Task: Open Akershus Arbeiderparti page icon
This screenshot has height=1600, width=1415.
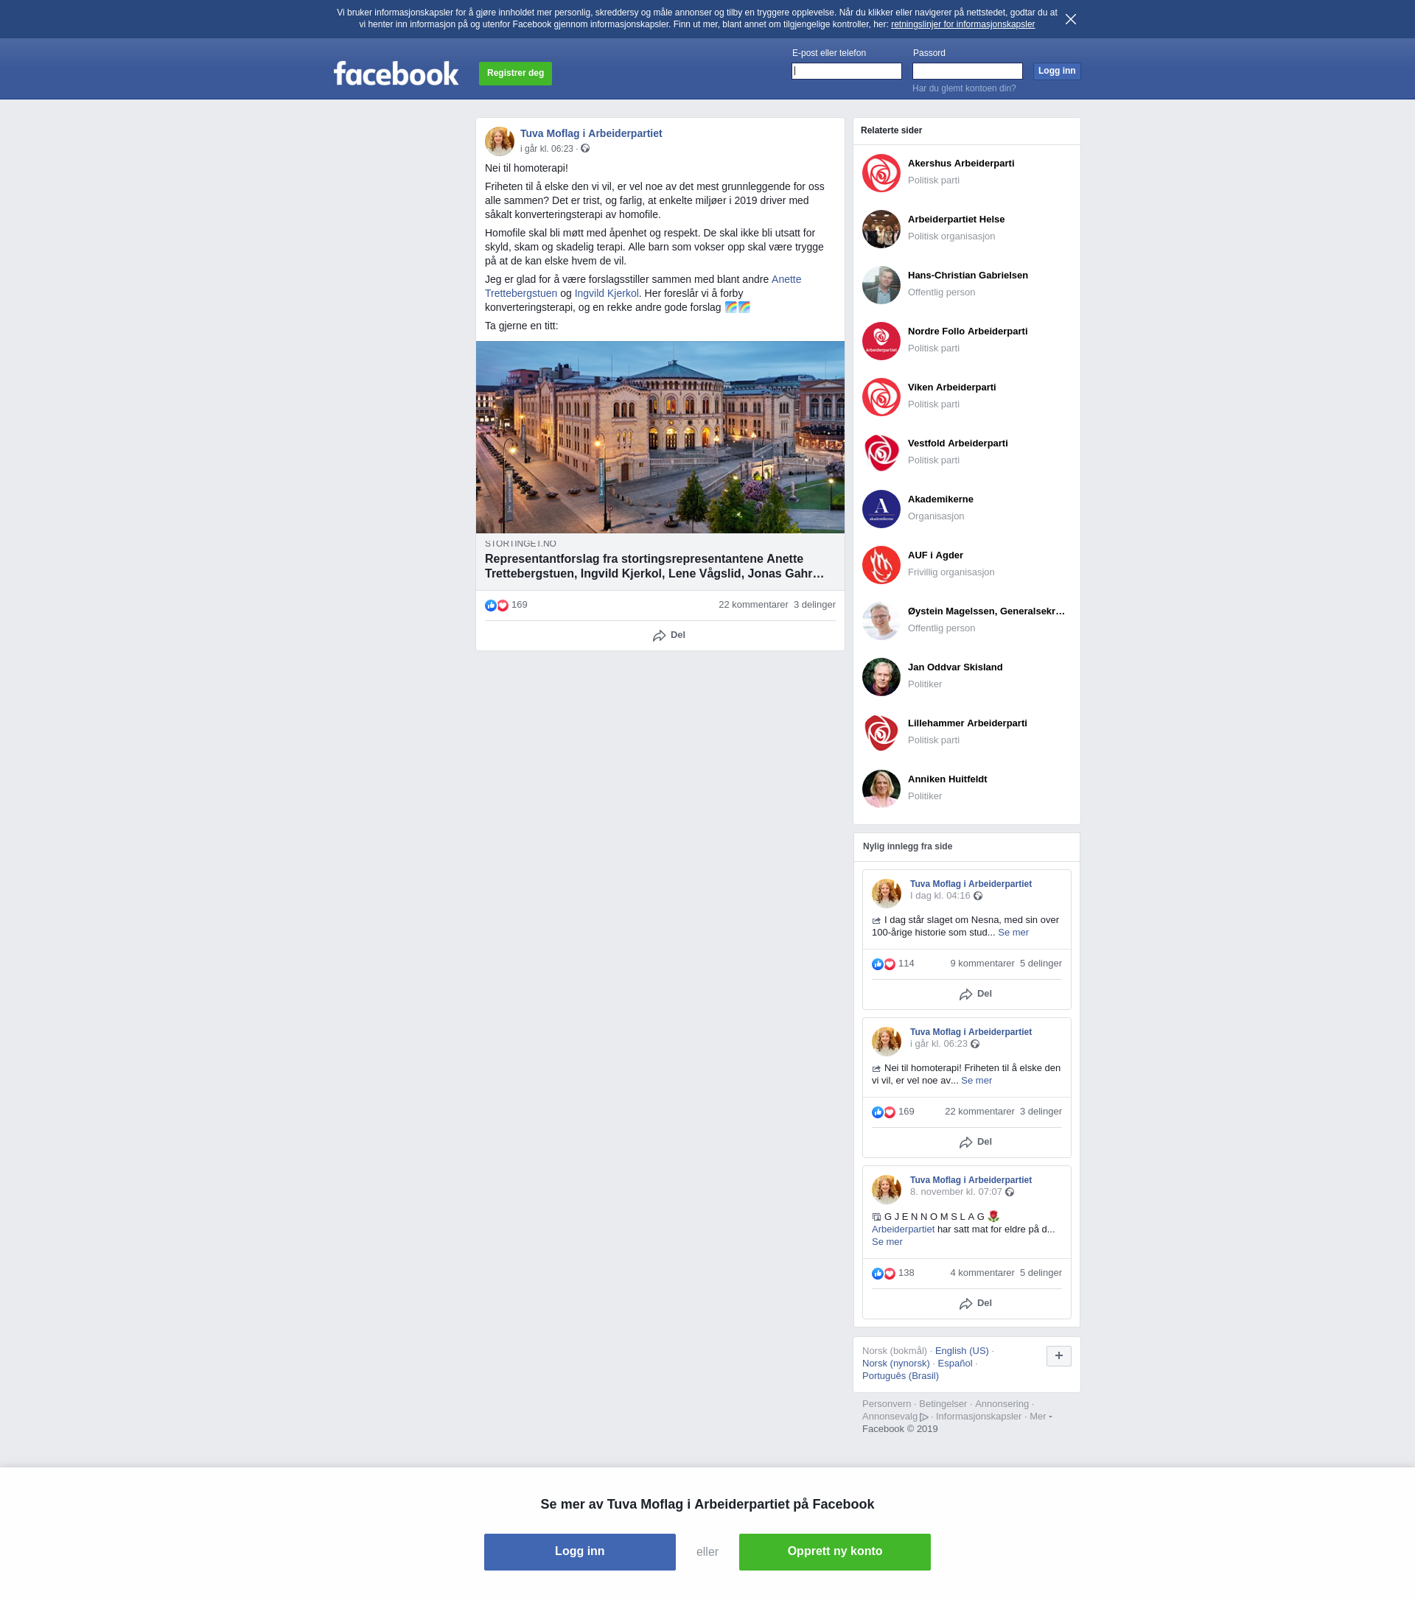Action: point(881,173)
